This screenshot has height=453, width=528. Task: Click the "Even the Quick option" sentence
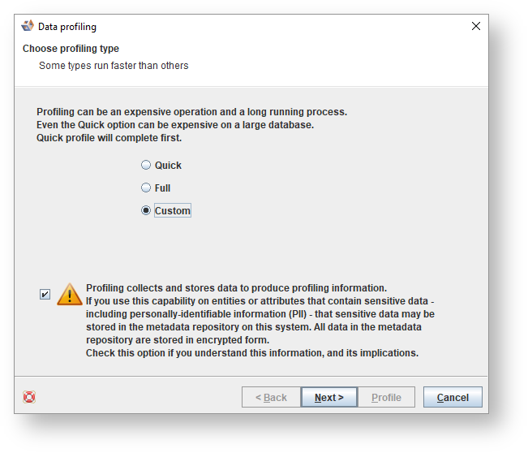[x=174, y=125]
